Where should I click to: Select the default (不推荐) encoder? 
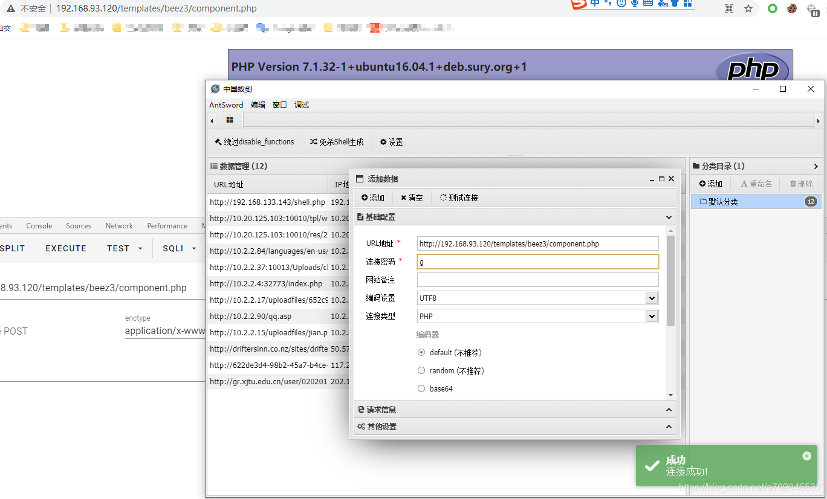[421, 352]
